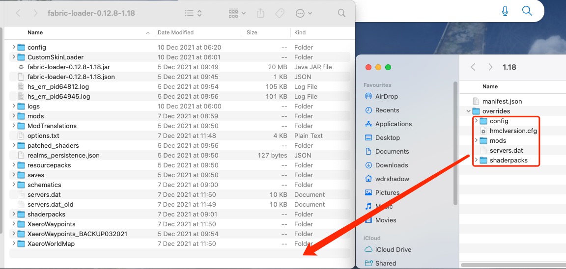Open Shared in Finder sidebar
The width and height of the screenshot is (566, 269).
386,263
